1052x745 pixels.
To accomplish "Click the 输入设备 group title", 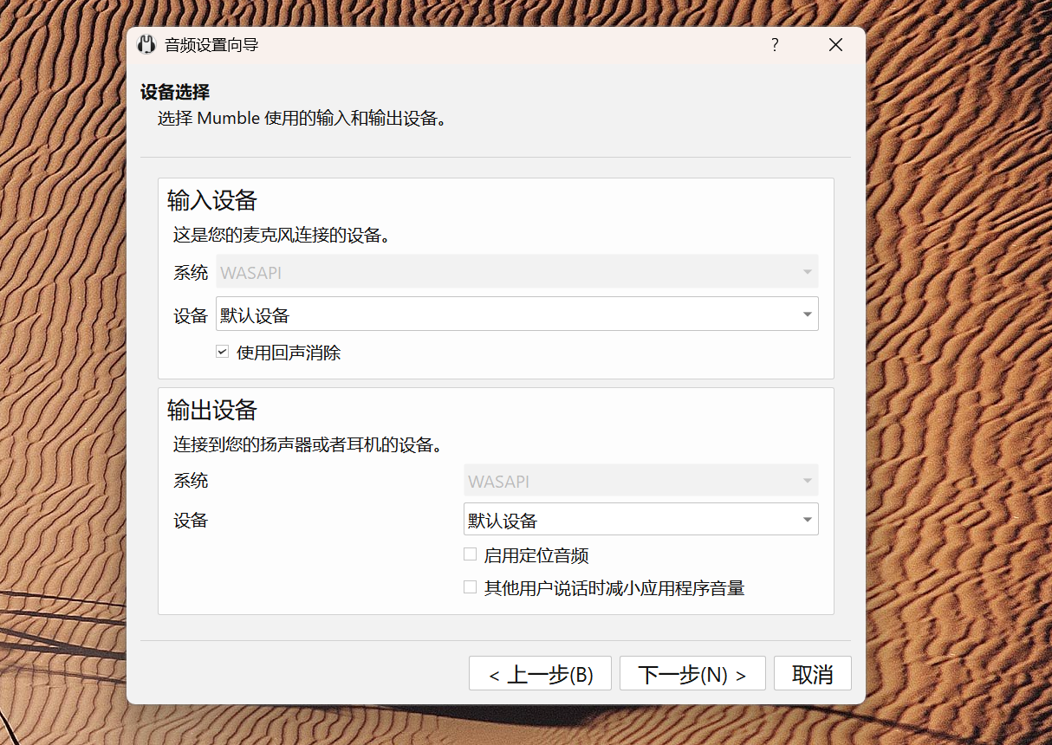I will [x=212, y=200].
